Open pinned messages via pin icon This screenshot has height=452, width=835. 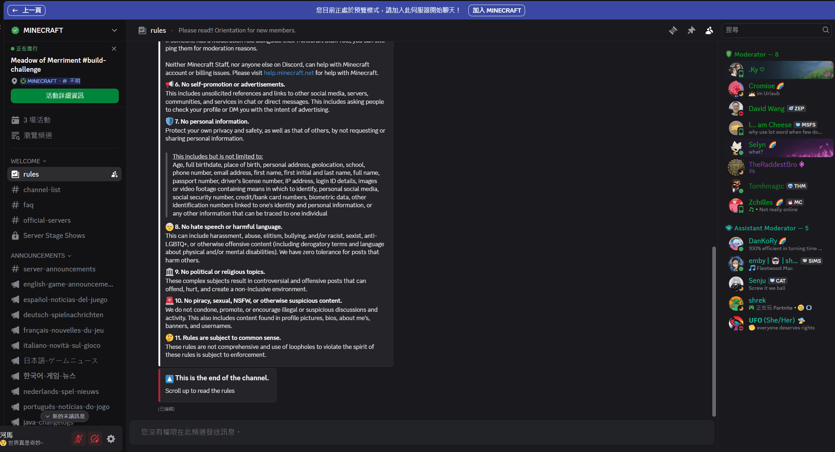tap(691, 30)
